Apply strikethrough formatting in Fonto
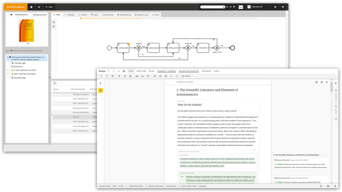 point(137,76)
